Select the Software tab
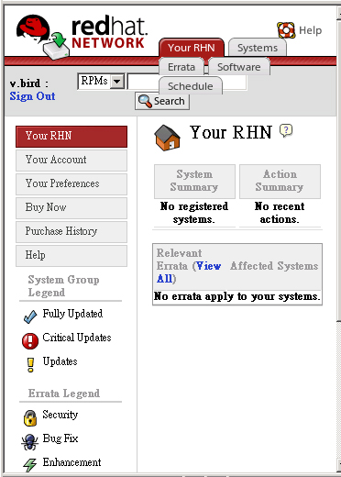341x477 pixels. [x=239, y=67]
